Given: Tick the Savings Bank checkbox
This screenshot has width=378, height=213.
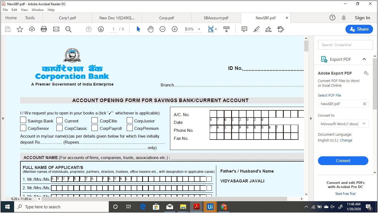Looking at the screenshot, I should tap(23, 120).
